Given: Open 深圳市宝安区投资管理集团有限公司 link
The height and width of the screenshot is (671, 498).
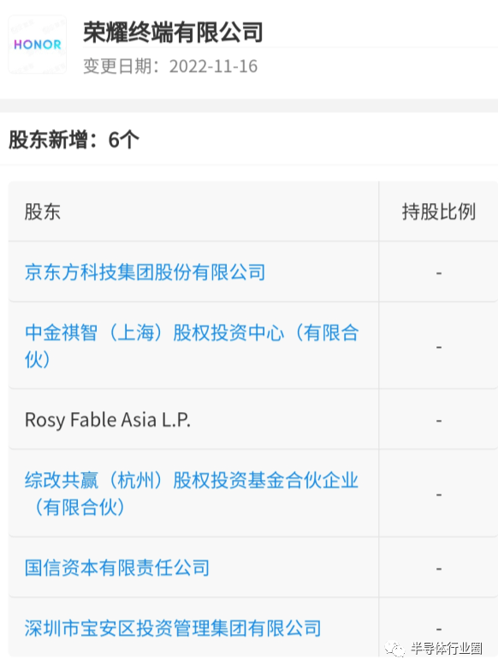Looking at the screenshot, I should (x=173, y=628).
